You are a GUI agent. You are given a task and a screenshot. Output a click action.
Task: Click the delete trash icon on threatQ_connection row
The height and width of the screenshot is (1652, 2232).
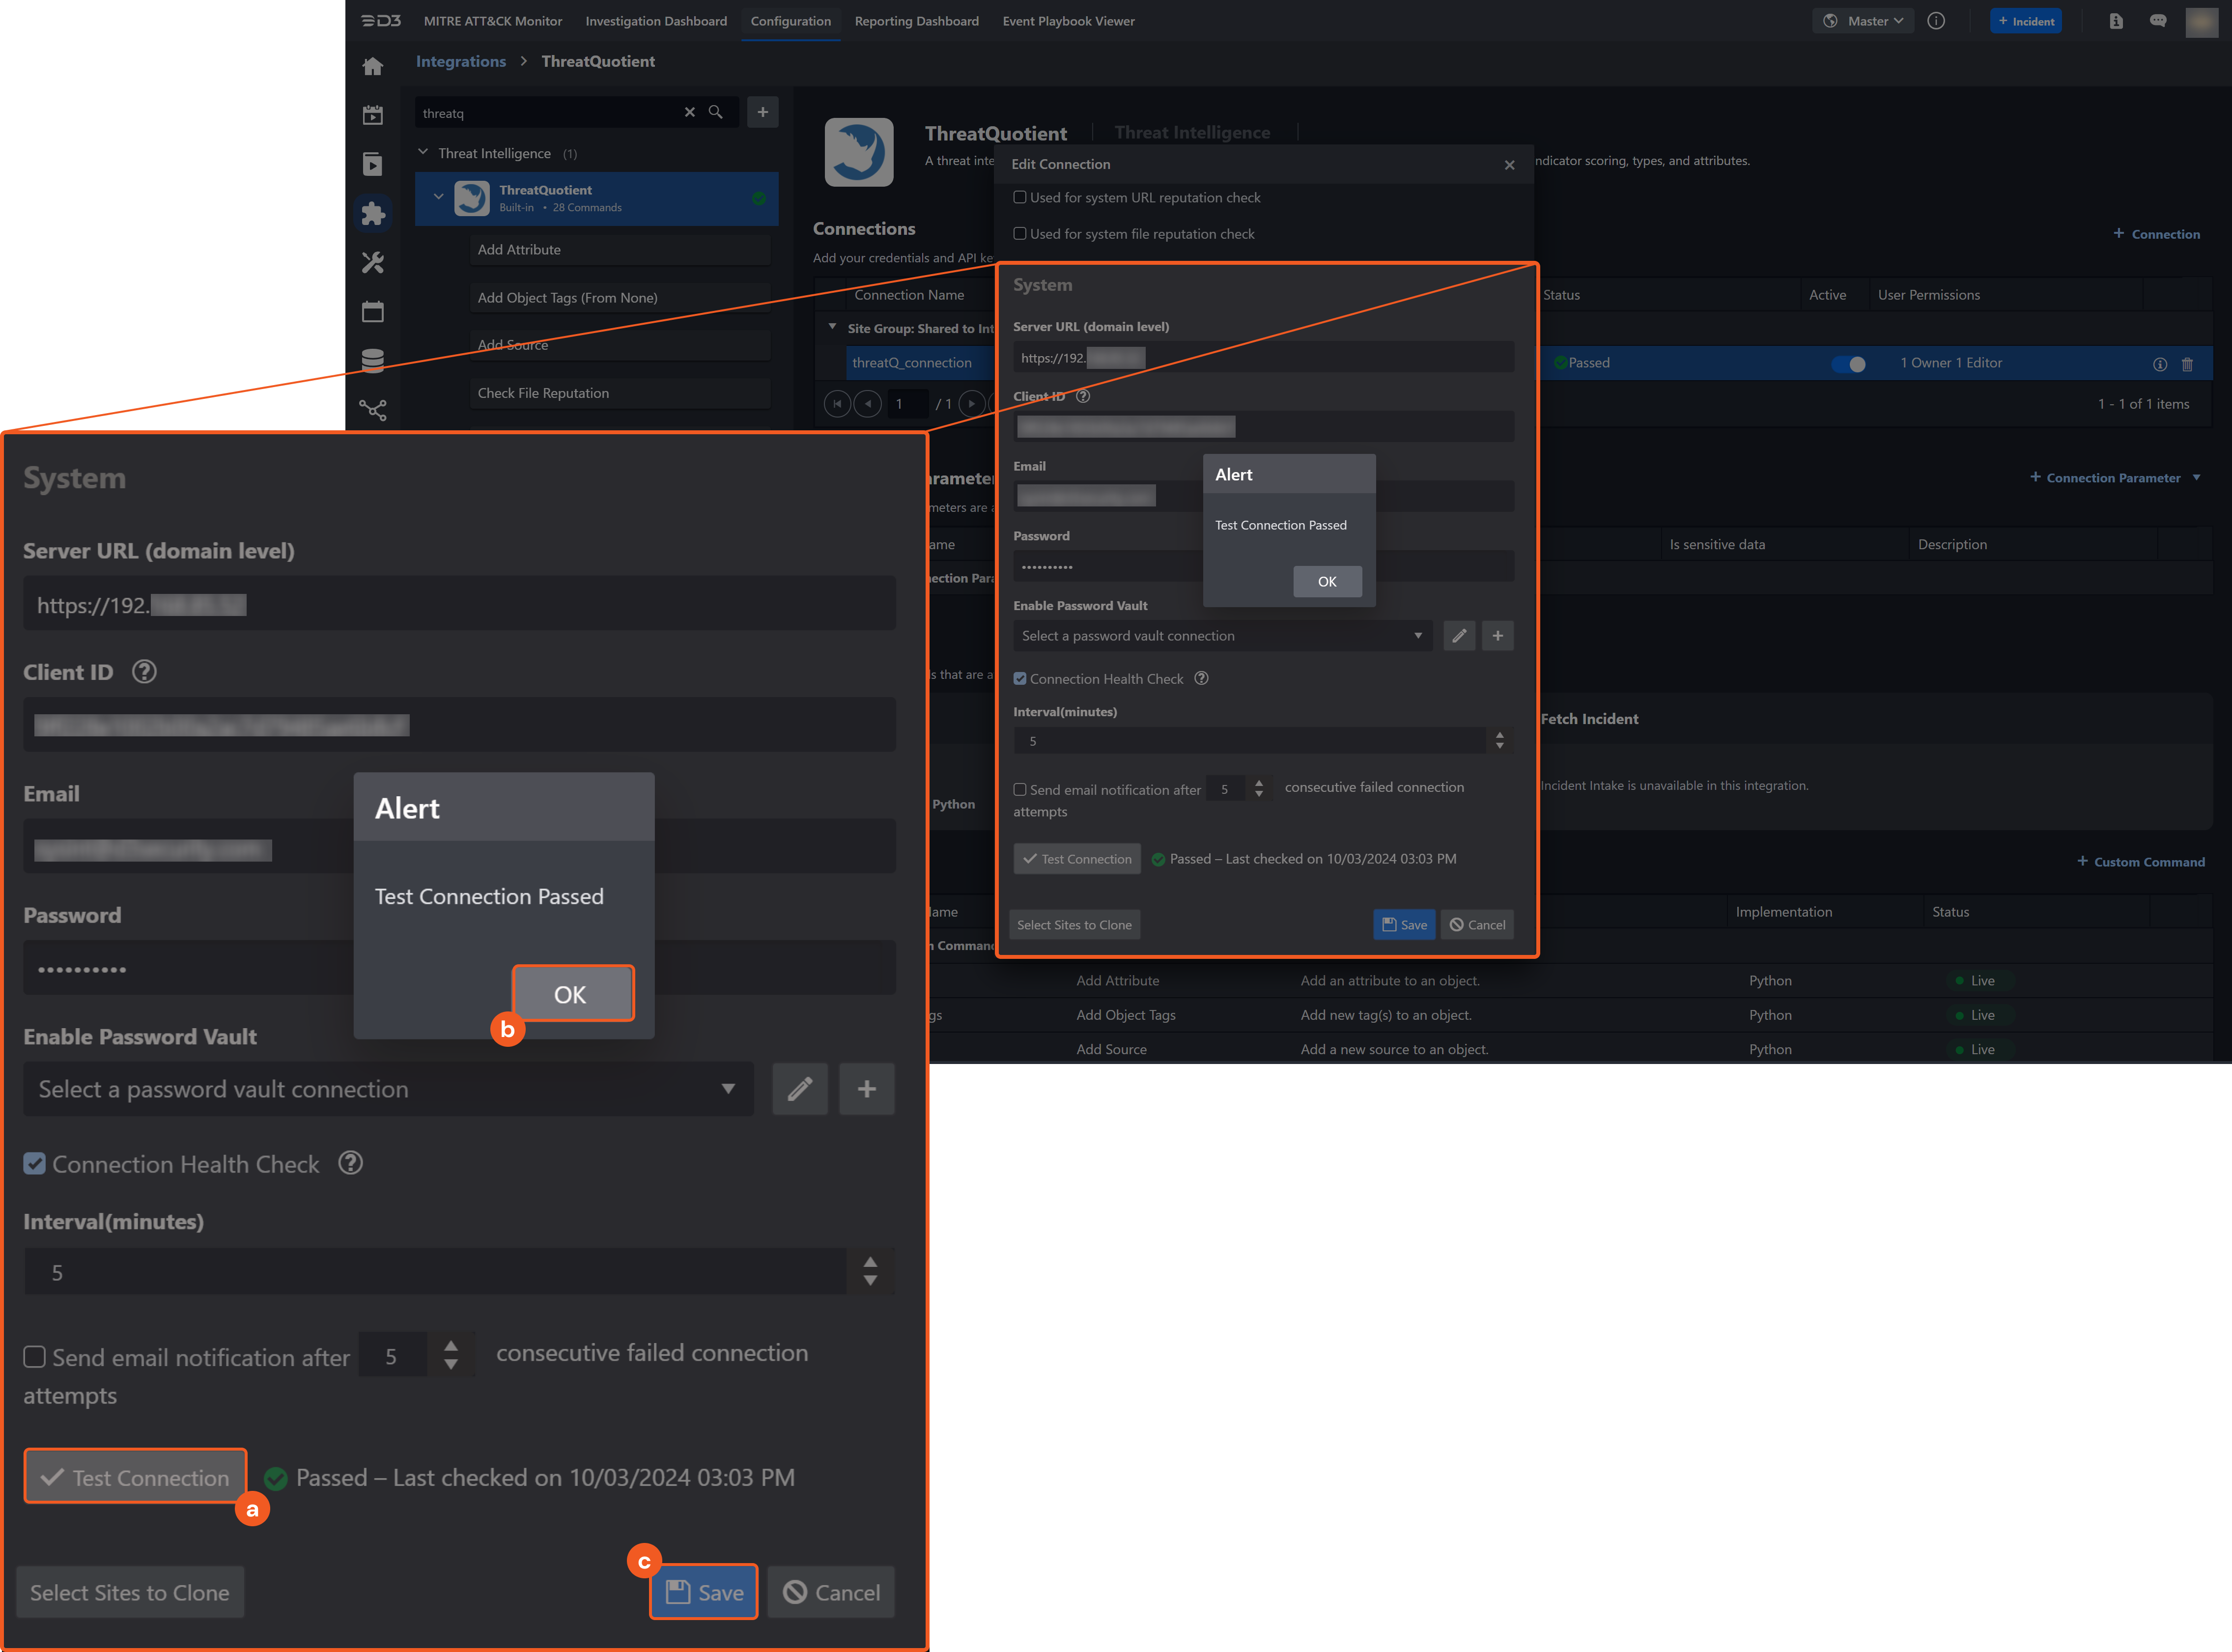(x=2187, y=364)
